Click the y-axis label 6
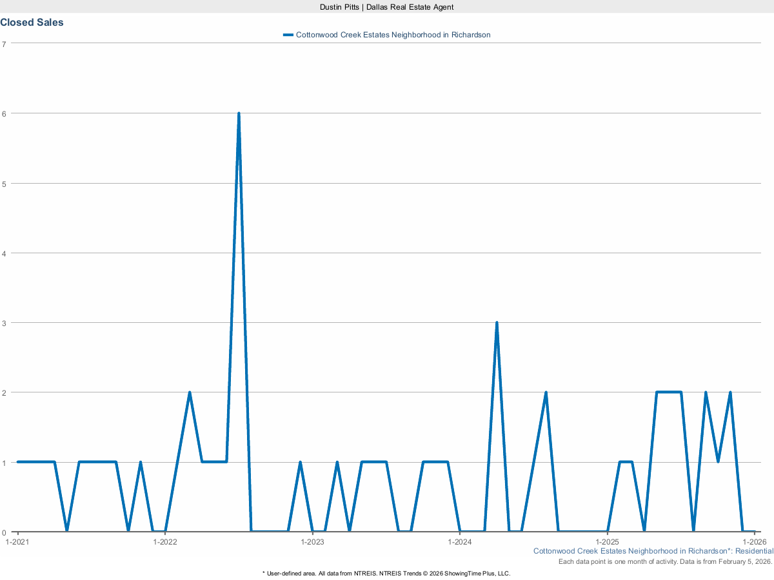 (x=4, y=113)
